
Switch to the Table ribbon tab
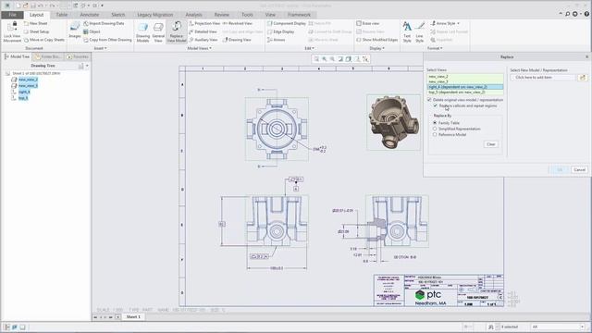[62, 15]
